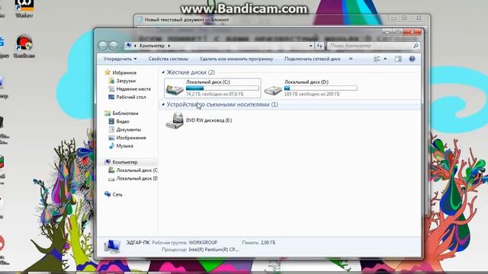
Task: Click the change view icon
Action: click(x=377, y=59)
